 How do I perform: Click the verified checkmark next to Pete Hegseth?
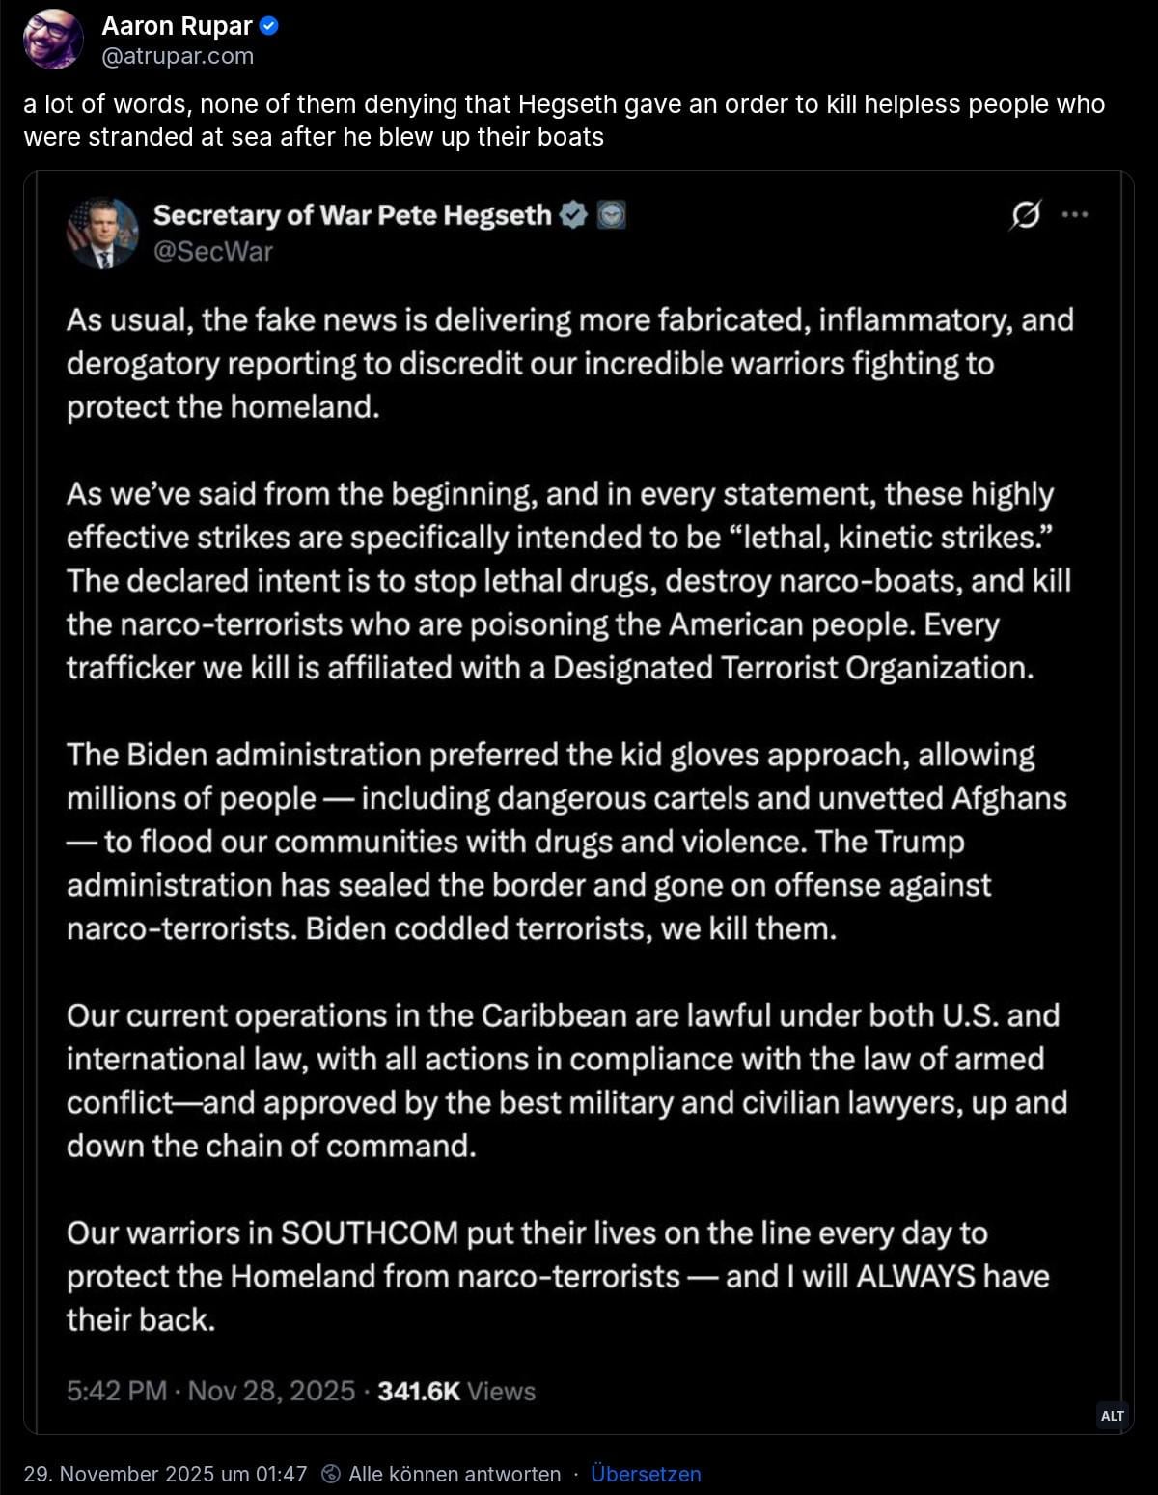click(x=573, y=215)
